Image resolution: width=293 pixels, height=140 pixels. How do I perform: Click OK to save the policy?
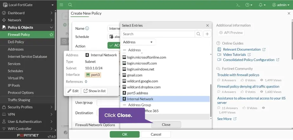[125, 134]
